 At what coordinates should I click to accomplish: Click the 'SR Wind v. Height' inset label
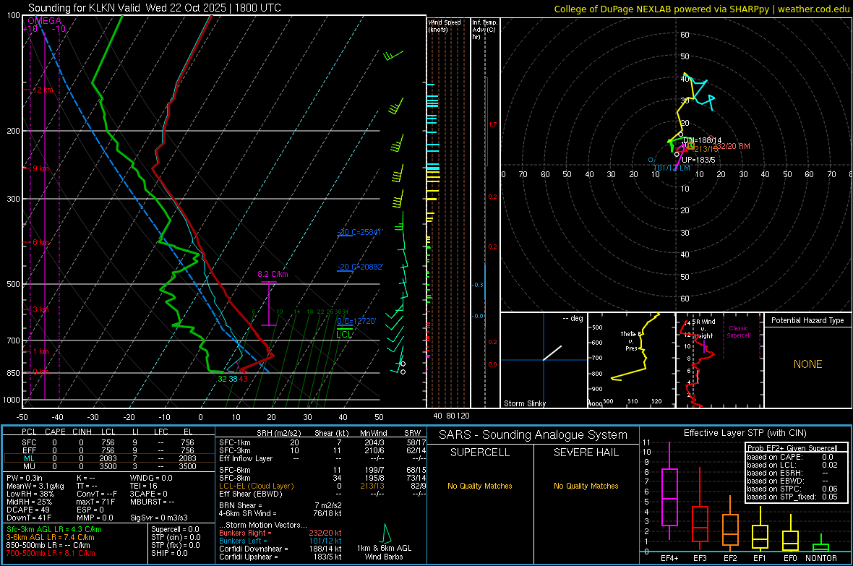tap(705, 329)
